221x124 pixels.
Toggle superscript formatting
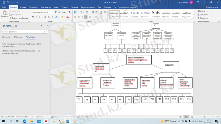[x=52, y=17]
